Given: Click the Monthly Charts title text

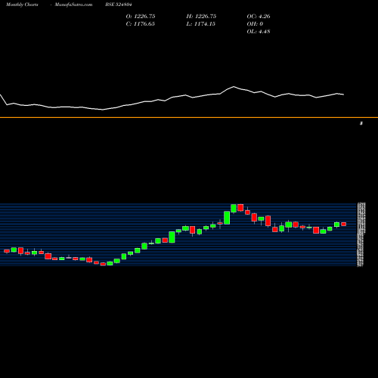Looking at the screenshot, I should (x=22, y=5).
